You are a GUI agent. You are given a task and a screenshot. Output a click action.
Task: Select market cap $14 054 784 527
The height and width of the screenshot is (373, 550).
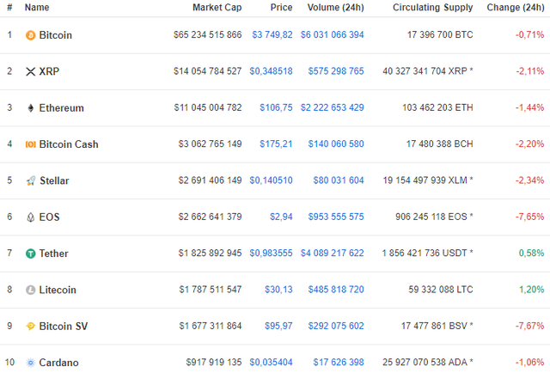(x=208, y=71)
